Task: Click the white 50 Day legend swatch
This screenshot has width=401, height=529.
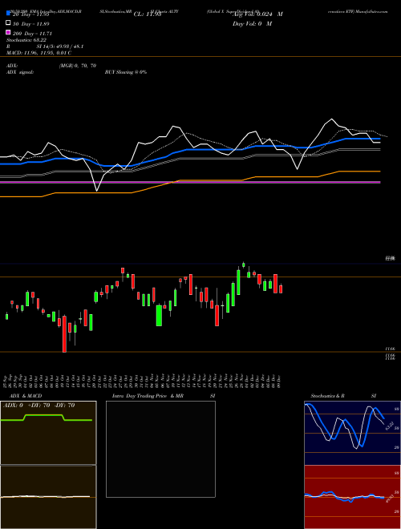Action: [8, 23]
